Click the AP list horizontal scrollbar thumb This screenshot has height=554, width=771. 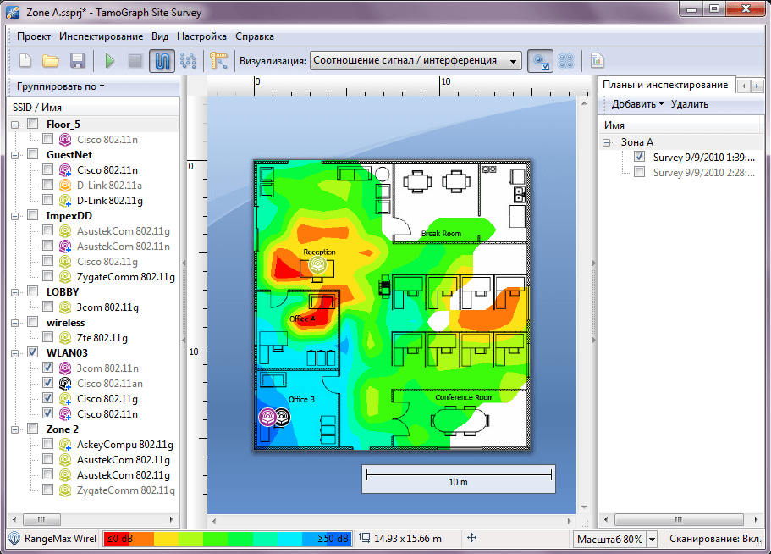click(x=41, y=519)
